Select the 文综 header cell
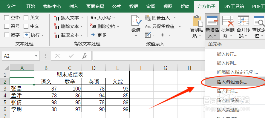The image size is (265, 118). [x=118, y=82]
